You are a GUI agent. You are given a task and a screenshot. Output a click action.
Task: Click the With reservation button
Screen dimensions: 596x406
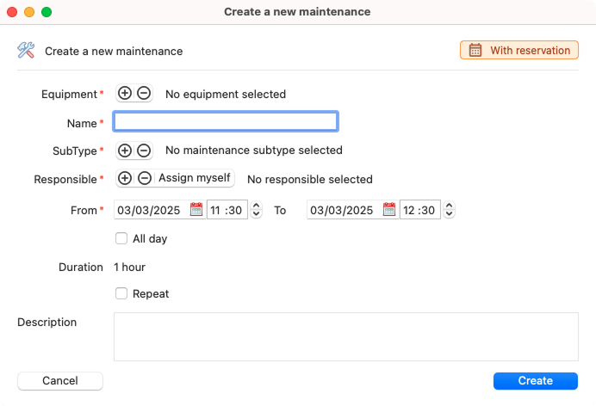coord(519,50)
